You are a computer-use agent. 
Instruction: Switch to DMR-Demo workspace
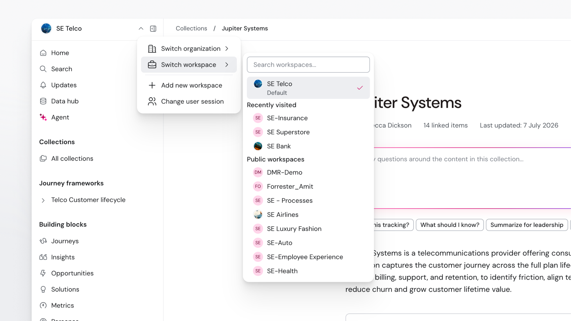(x=308, y=172)
